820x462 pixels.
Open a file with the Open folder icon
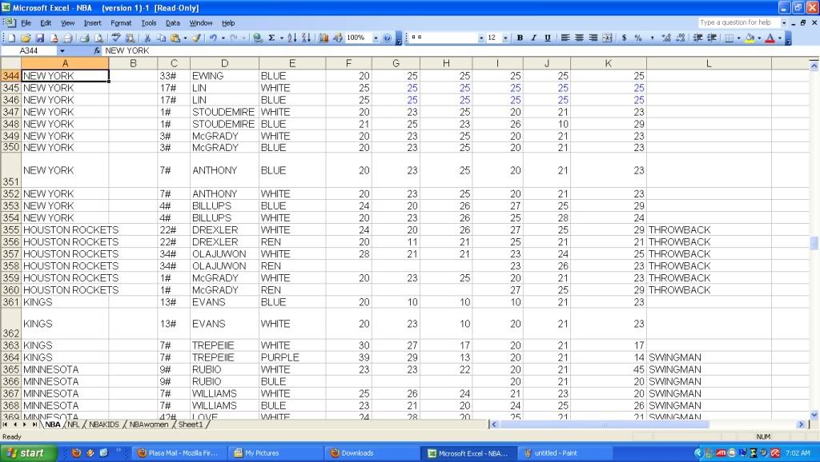(25, 38)
